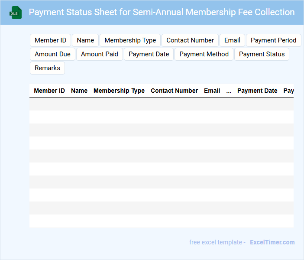Click the Member ID column header
Viewport: 304px width, 260px height.
tap(49, 91)
